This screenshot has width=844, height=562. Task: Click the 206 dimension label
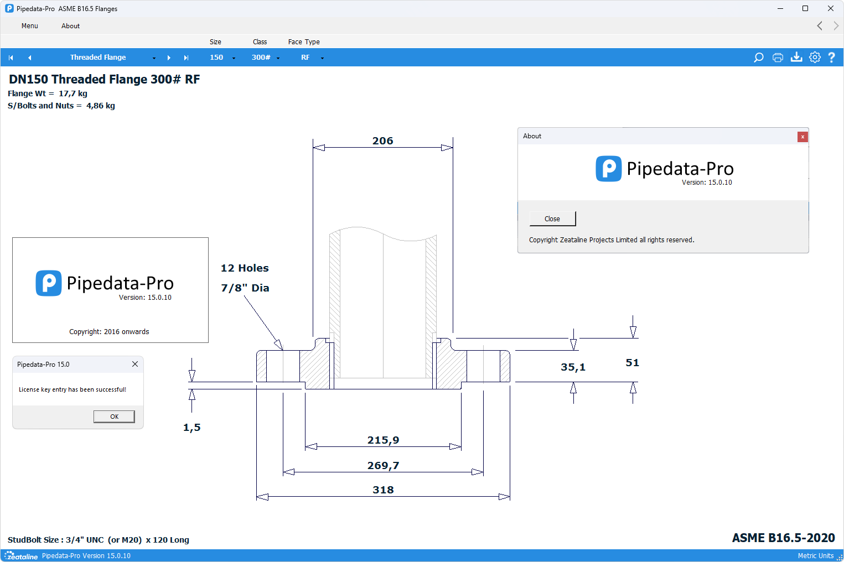point(382,140)
